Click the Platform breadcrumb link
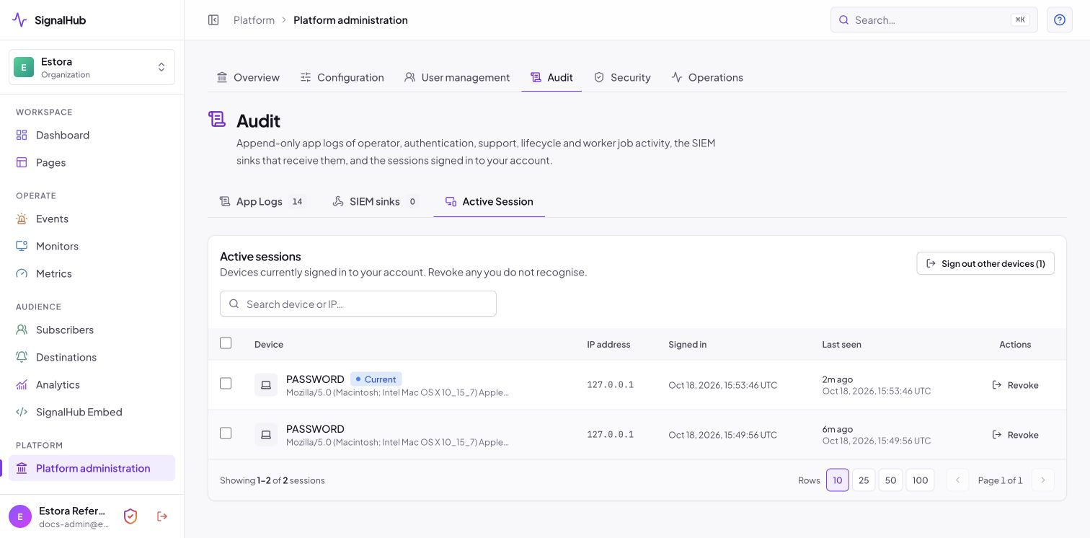The height and width of the screenshot is (538, 1090). [x=254, y=20]
